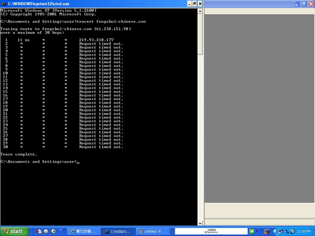Click the Nero Search input box
The width and height of the screenshot is (315, 236).
[x=211, y=231]
